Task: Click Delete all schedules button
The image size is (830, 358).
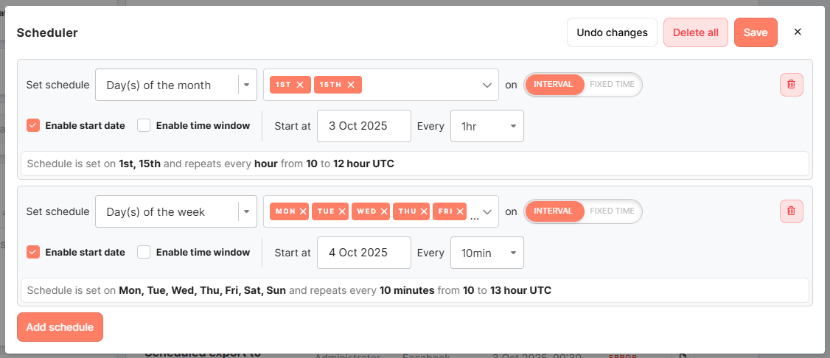Action: (x=695, y=32)
